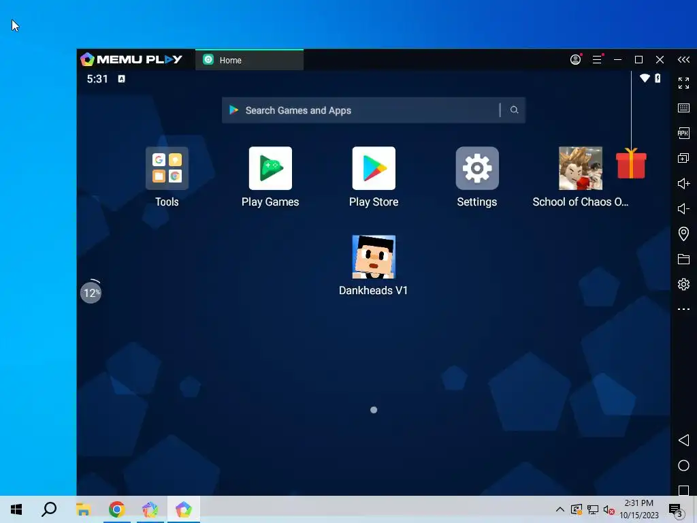Click the Android Wi-Fi status icon

point(645,78)
